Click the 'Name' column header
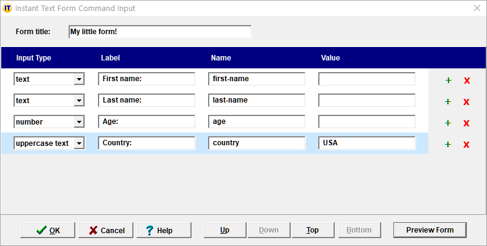 (x=221, y=58)
